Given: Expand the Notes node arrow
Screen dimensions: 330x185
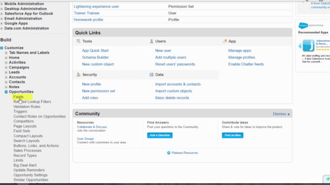Looking at the screenshot, I should click(6, 87).
